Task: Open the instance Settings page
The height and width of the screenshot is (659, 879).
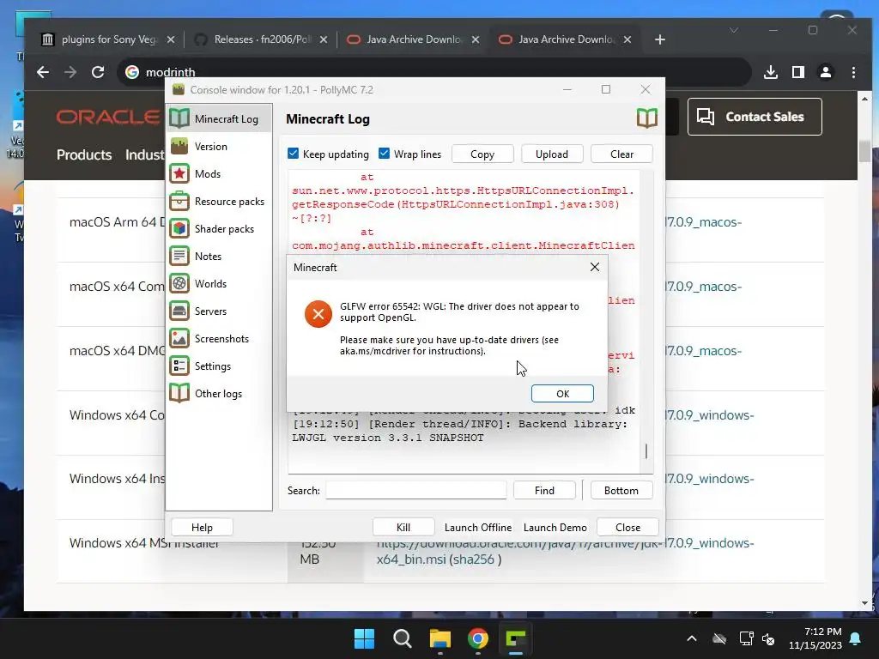Action: click(x=219, y=366)
